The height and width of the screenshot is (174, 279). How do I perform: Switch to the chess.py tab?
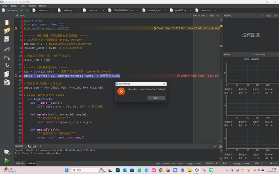click(43, 10)
